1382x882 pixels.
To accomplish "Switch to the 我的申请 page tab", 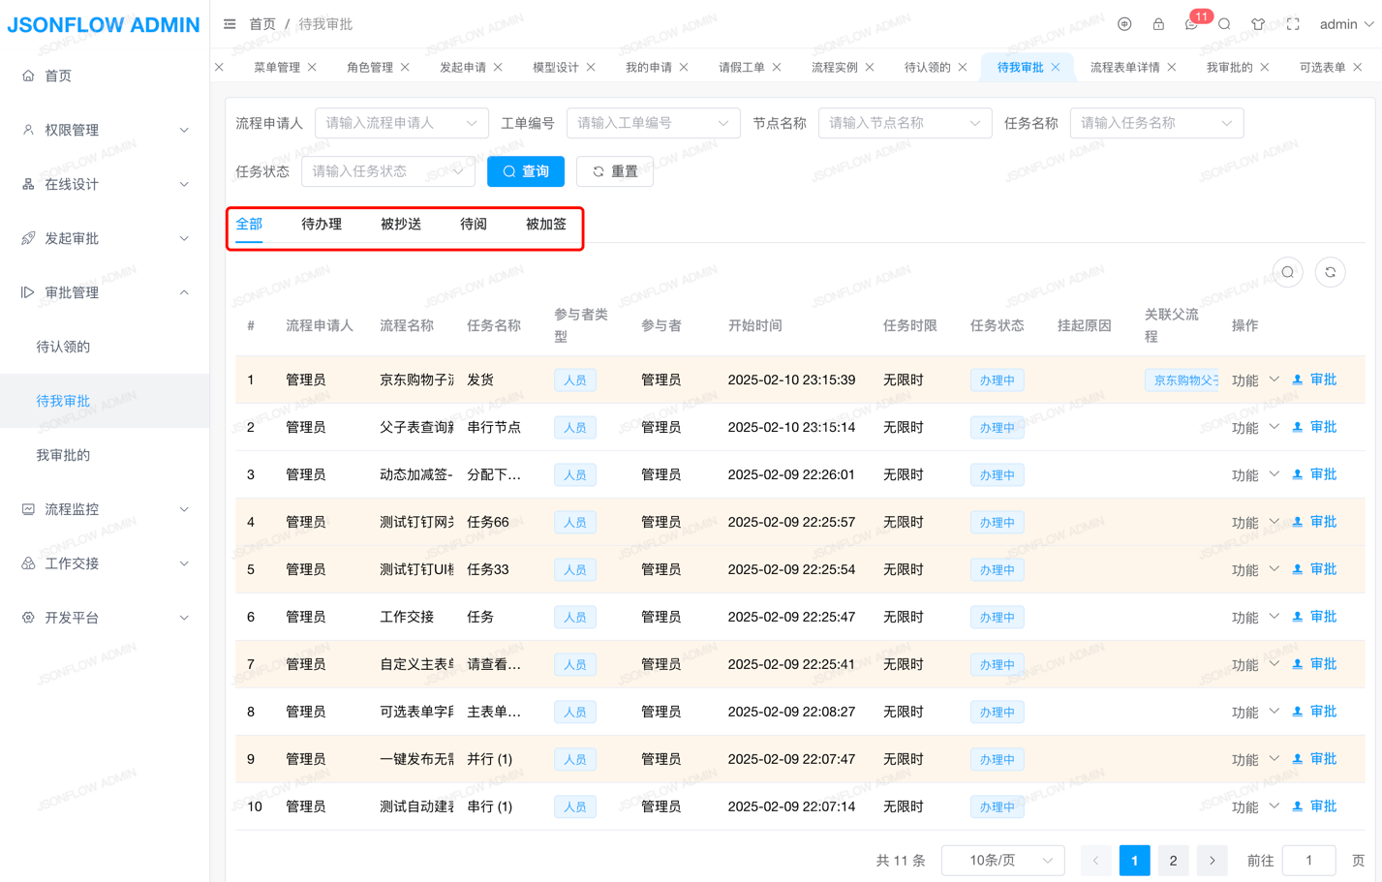I will 648,67.
